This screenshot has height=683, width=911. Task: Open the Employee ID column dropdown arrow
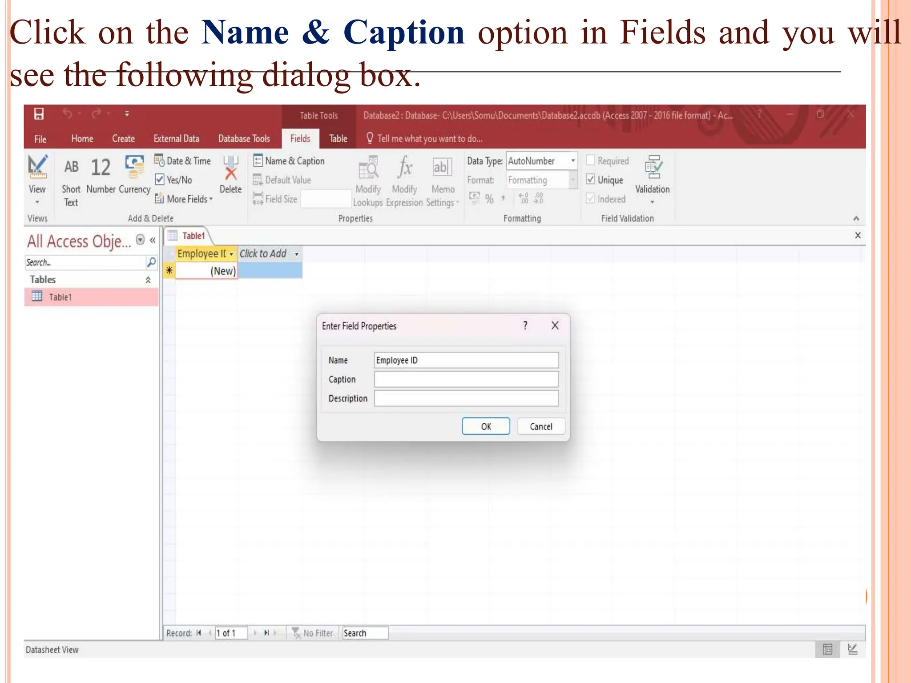(x=231, y=254)
